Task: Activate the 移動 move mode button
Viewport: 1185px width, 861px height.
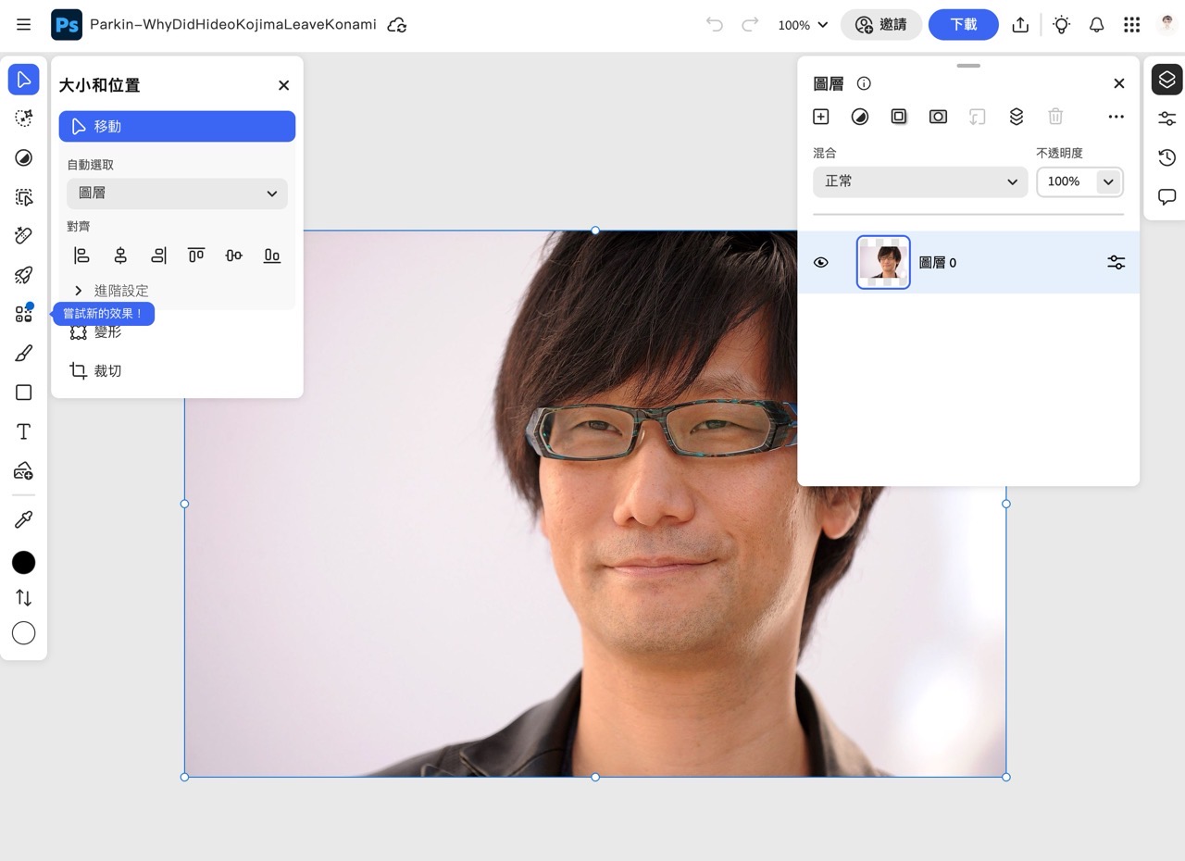Action: coord(177,126)
